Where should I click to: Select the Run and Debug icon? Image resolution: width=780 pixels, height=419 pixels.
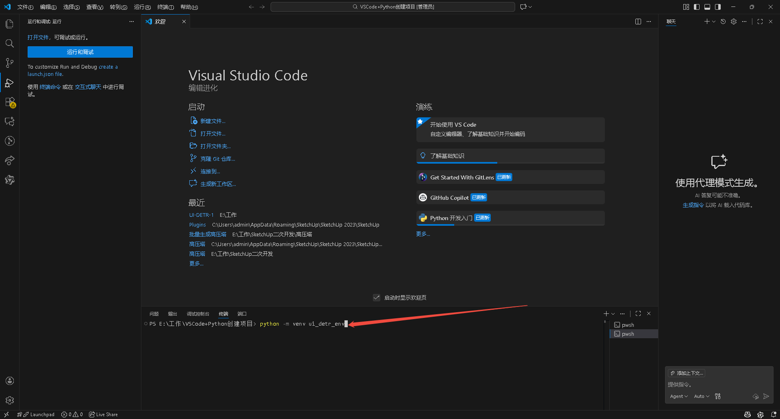(x=10, y=83)
